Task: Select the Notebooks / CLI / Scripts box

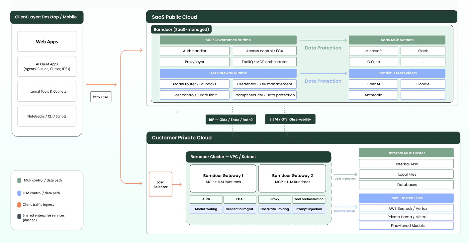Action: pyautogui.click(x=47, y=116)
